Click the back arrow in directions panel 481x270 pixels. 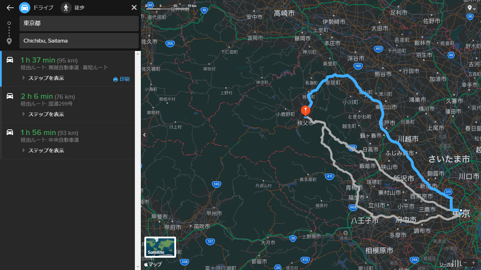(x=10, y=8)
